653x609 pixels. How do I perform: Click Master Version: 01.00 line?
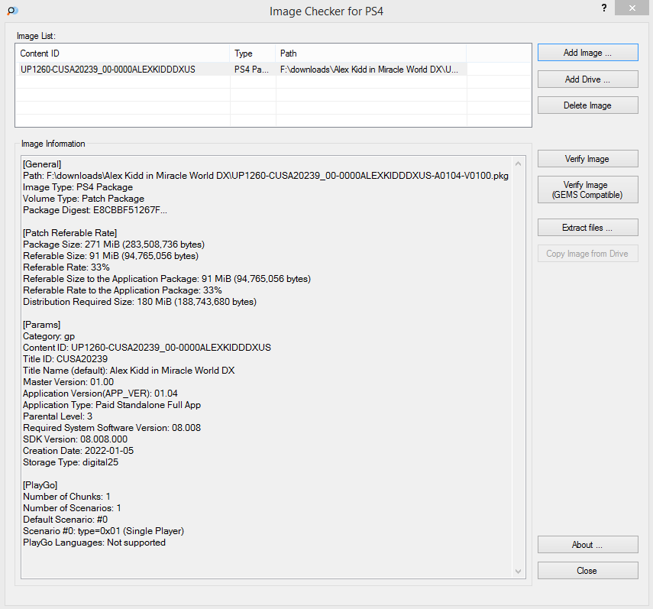(68, 382)
